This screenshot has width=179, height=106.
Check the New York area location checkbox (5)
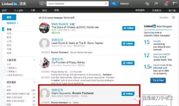click(x=4, y=97)
